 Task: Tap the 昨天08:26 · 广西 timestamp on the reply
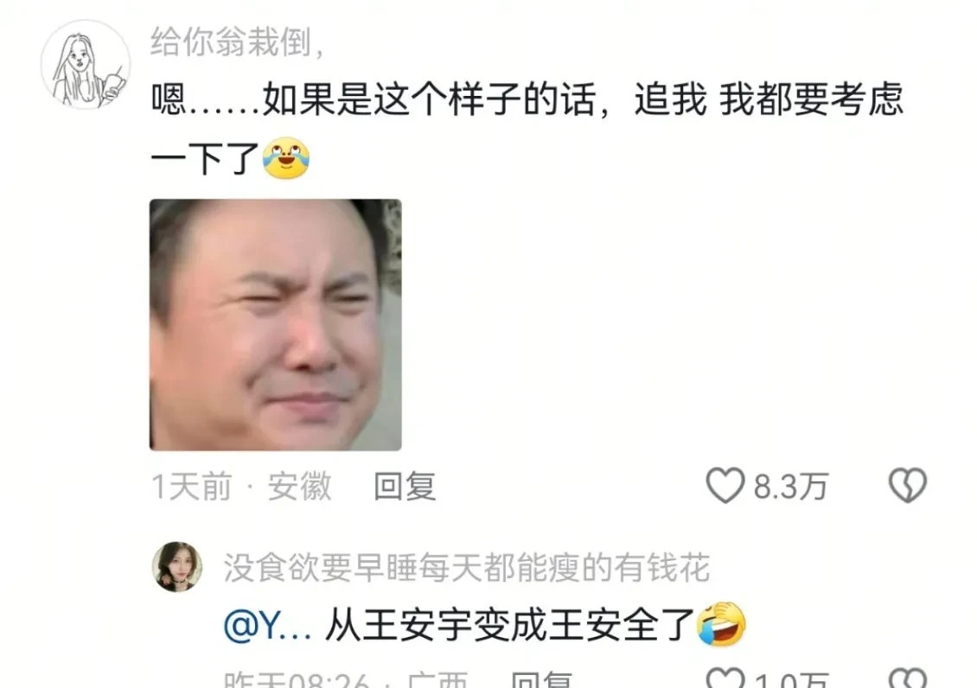pyautogui.click(x=346, y=679)
